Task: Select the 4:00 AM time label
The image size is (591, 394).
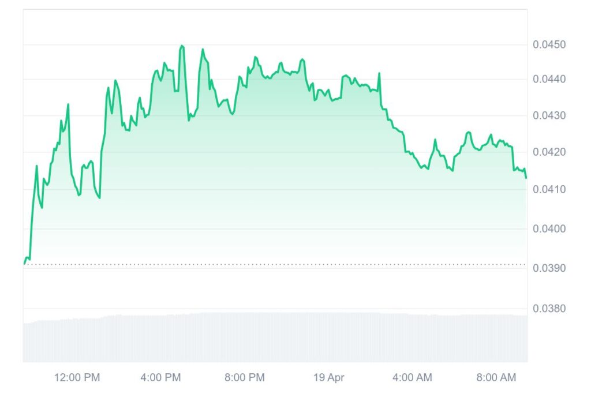Action: [x=412, y=378]
